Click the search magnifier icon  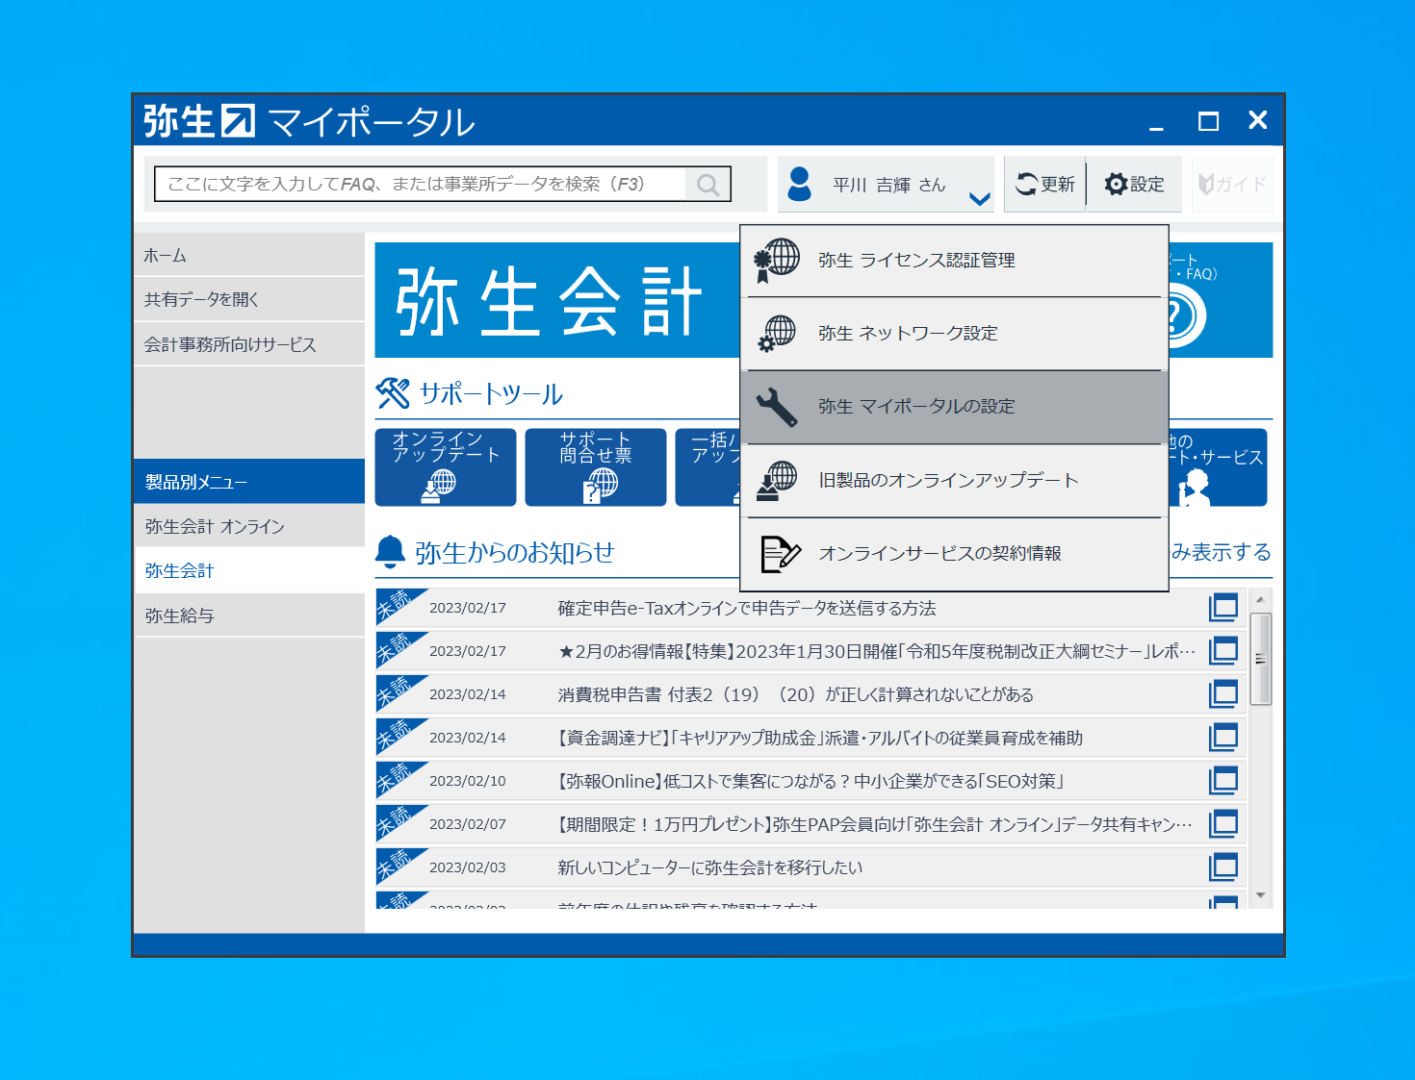click(x=707, y=185)
